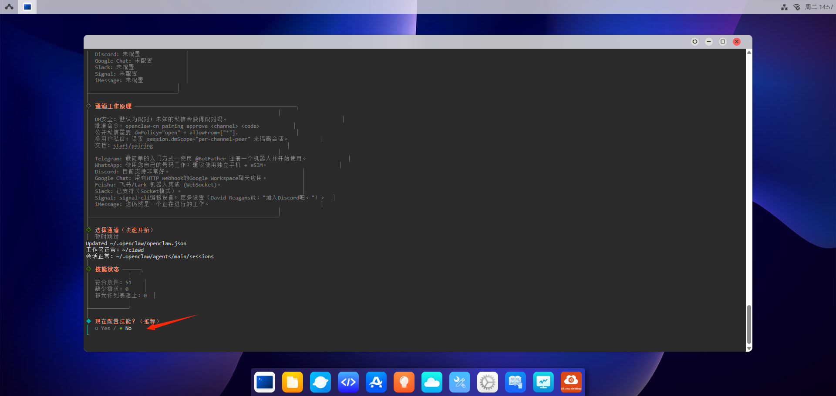Launch the system monitor dock icon

543,382
